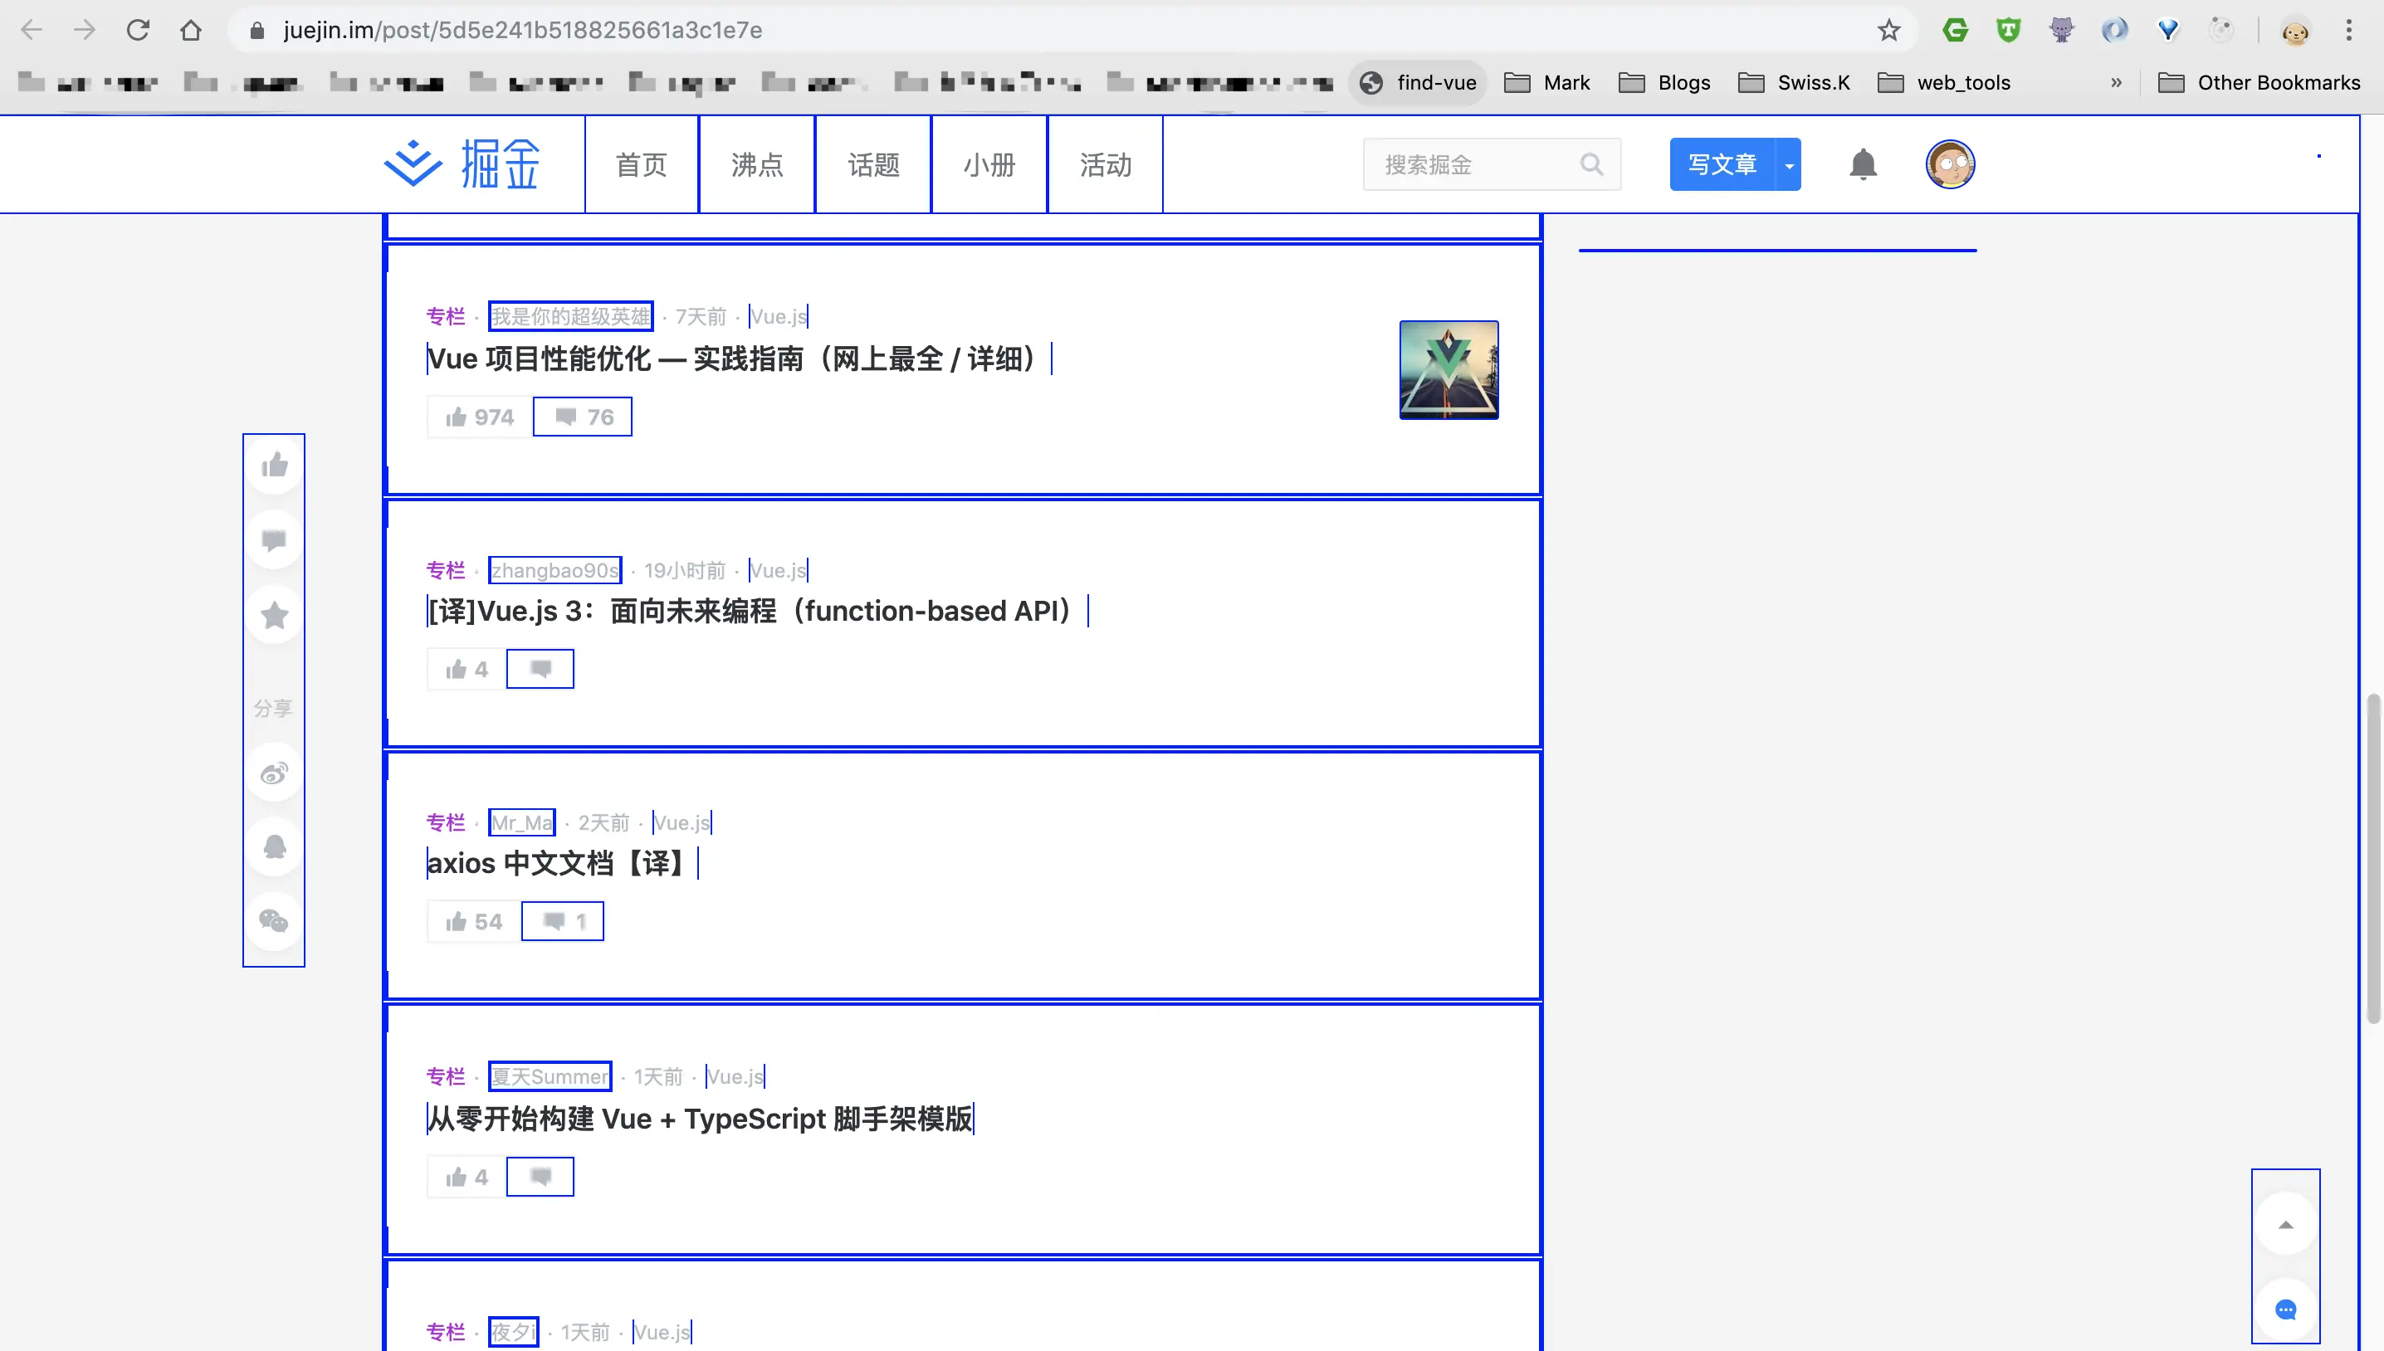The image size is (2384, 1351).
Task: Share to WeChat using sidebar icon
Action: (x=274, y=920)
